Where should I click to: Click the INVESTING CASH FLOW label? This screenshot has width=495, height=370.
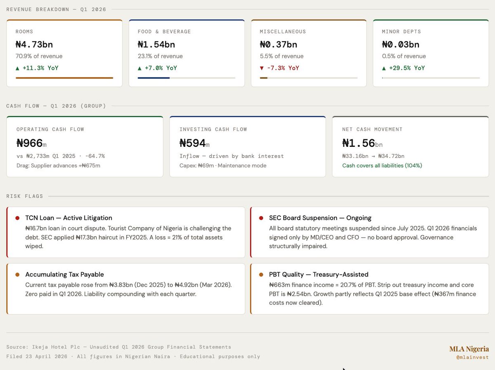(213, 130)
